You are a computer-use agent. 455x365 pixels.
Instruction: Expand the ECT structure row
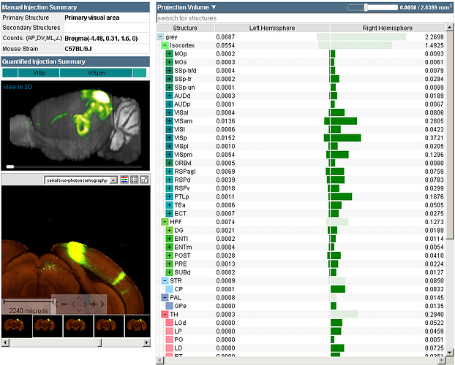click(x=169, y=213)
